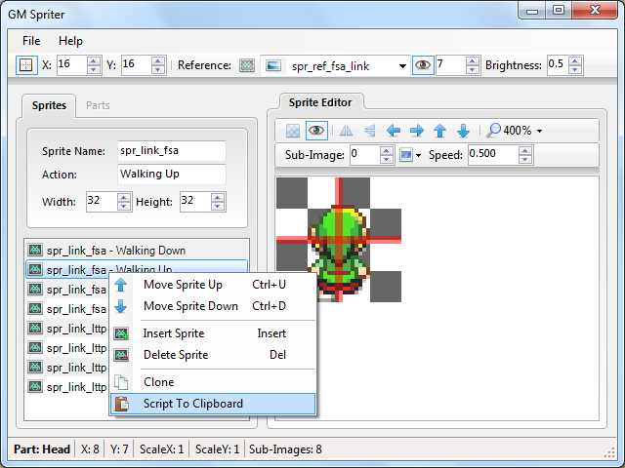Viewport: 625px width, 468px height.
Task: Click the Action field showing Walking Up
Action: [x=172, y=174]
